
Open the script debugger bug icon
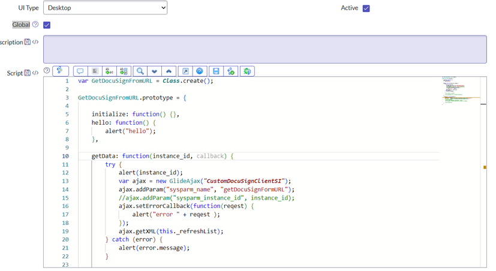(x=247, y=71)
